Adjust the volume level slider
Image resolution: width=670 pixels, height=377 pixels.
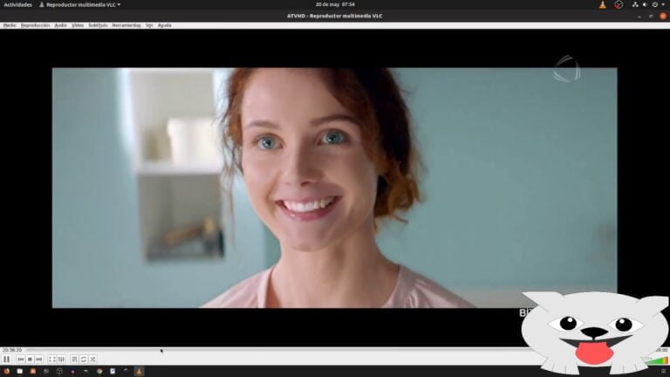pyautogui.click(x=657, y=360)
